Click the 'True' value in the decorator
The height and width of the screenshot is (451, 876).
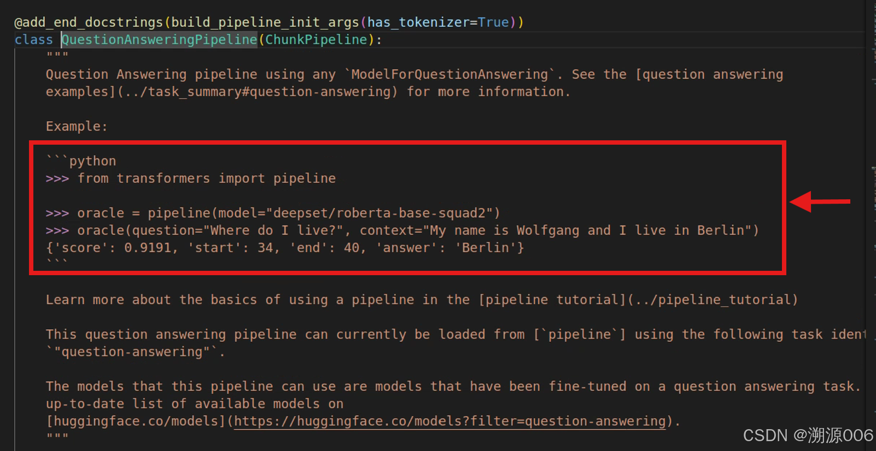coord(494,22)
